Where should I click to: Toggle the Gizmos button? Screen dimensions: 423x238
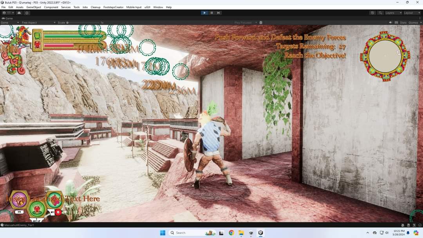click(x=413, y=23)
